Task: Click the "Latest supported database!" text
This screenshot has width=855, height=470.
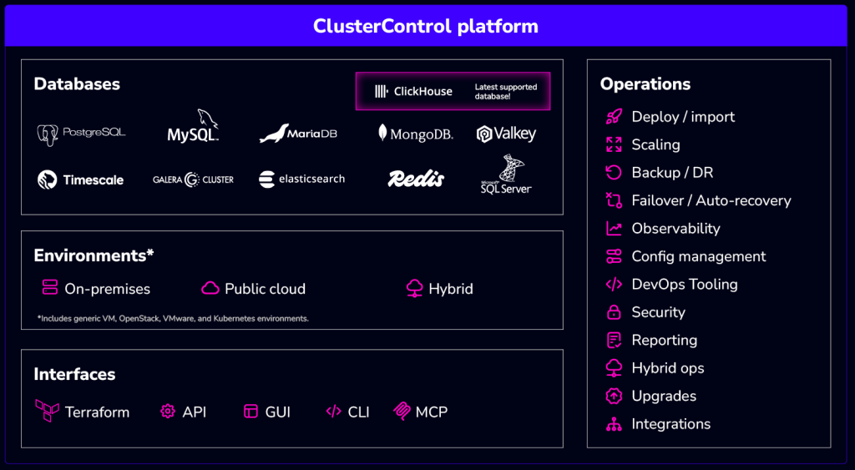Action: [505, 92]
